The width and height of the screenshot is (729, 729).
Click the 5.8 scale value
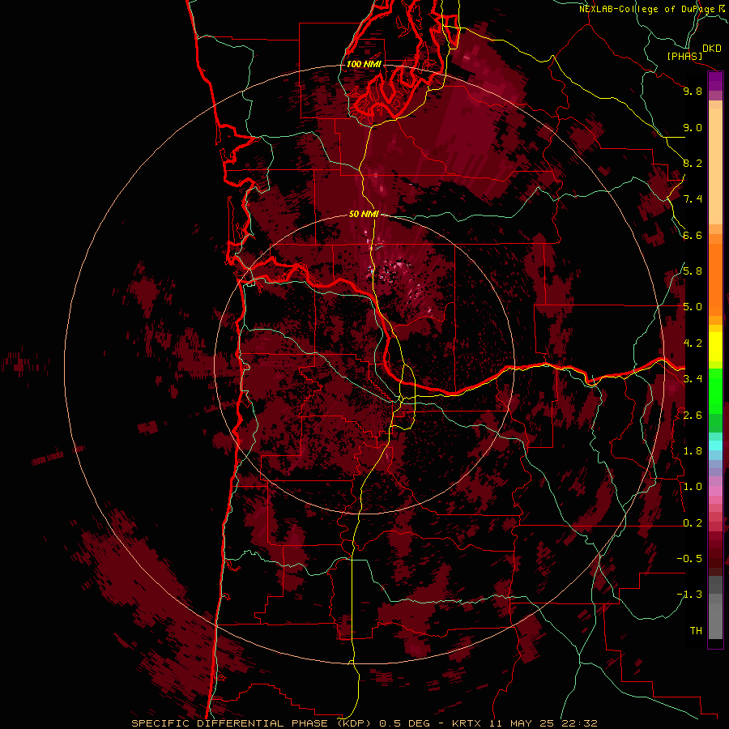pos(693,271)
